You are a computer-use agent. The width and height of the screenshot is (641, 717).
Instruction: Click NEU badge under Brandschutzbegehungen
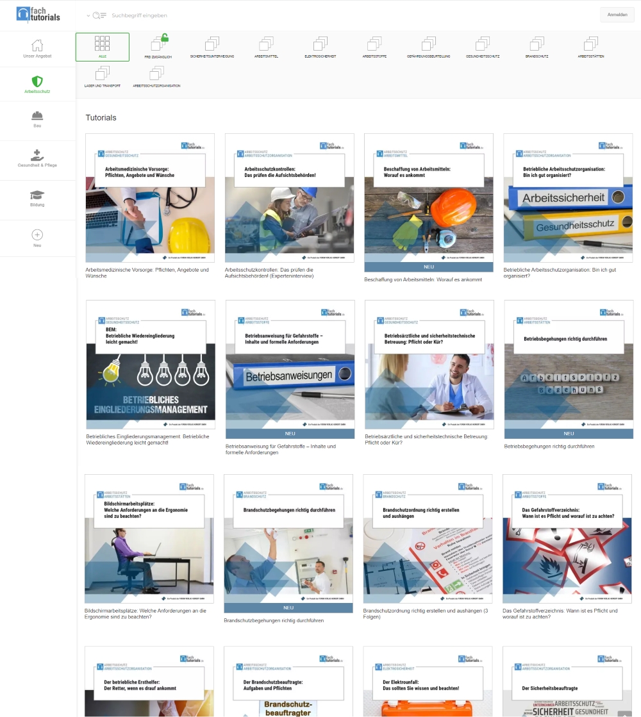288,607
